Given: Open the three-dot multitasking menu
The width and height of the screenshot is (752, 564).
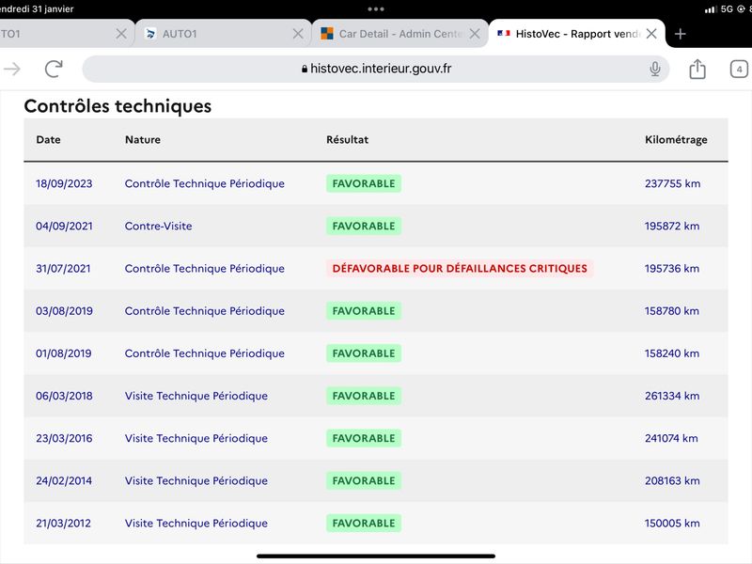Looking at the screenshot, I should pyautogui.click(x=375, y=8).
